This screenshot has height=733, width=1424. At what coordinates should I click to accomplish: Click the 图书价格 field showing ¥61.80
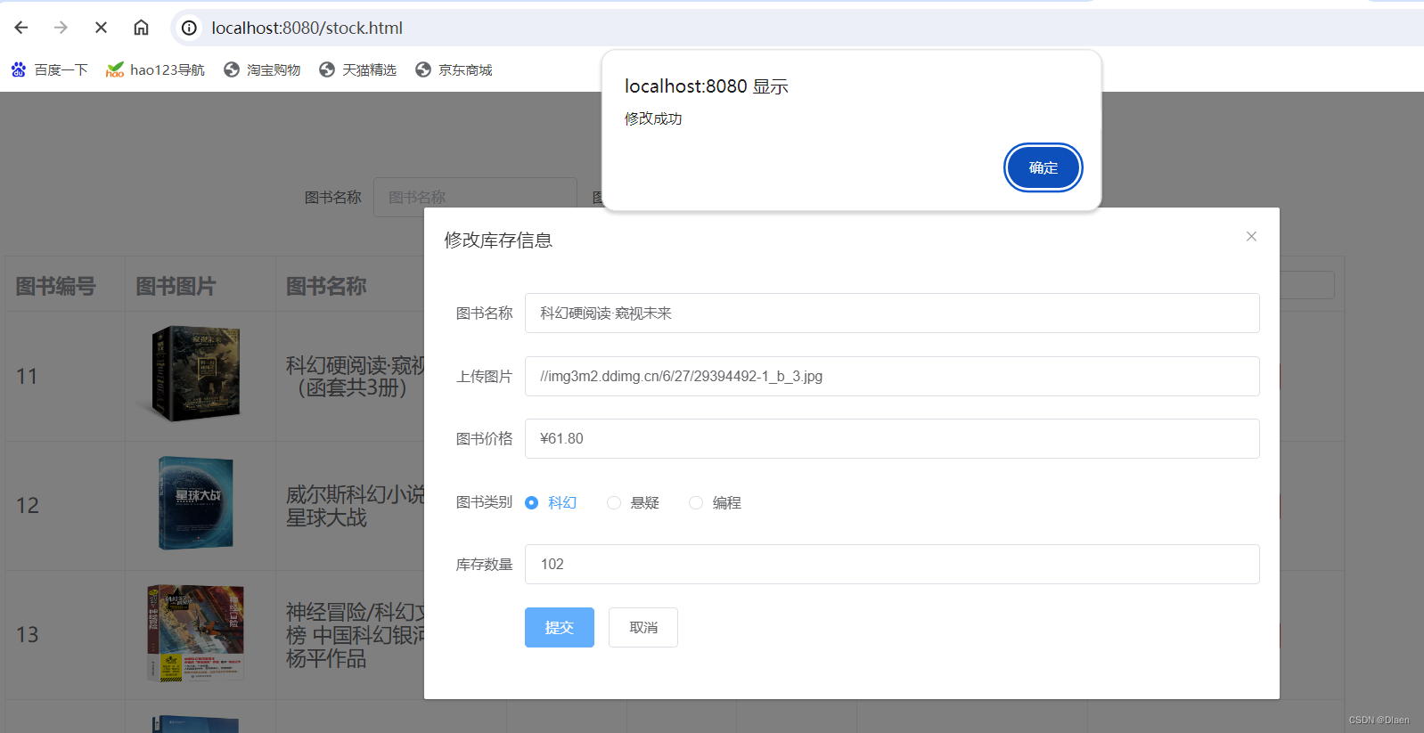point(892,438)
